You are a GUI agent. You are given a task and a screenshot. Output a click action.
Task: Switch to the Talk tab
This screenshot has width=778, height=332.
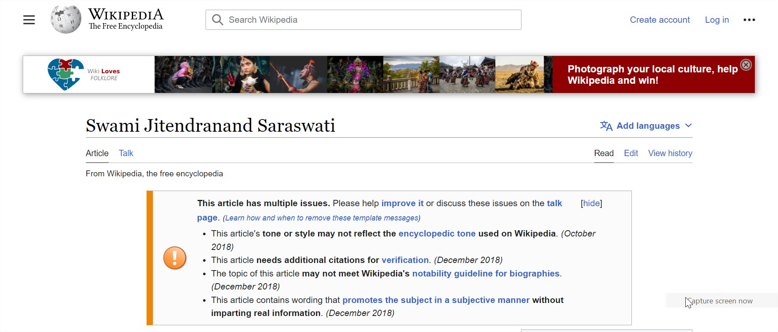[x=126, y=153]
